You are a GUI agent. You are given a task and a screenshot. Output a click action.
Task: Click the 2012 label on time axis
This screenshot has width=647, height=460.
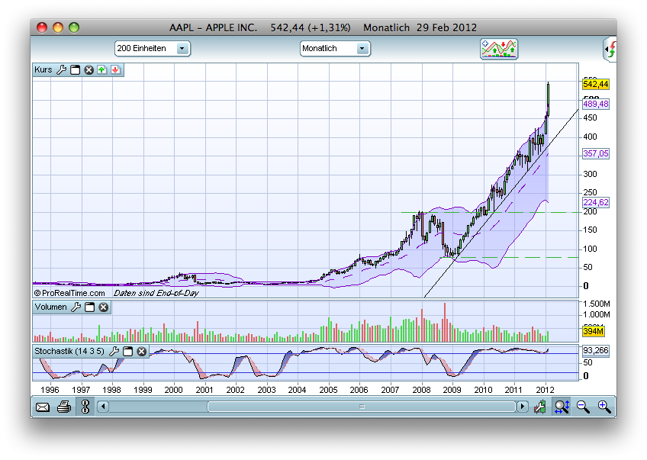tap(545, 390)
